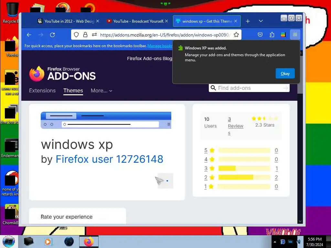Close the YouTube Broadcast Yourself tab
The height and width of the screenshot is (248, 331).
166,21
